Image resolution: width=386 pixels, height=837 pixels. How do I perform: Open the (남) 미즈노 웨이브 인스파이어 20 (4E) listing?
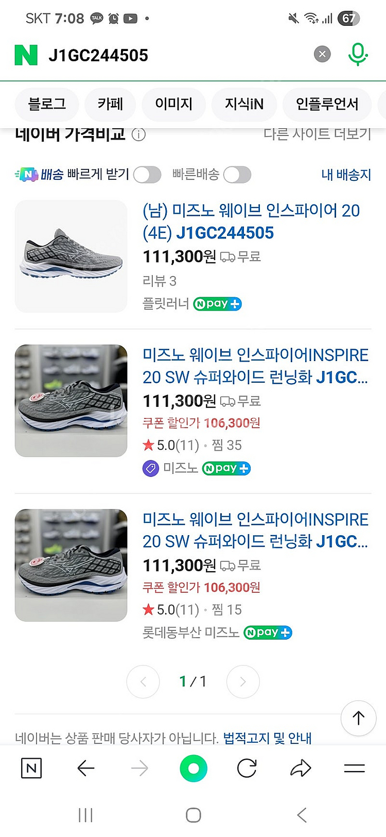(251, 221)
